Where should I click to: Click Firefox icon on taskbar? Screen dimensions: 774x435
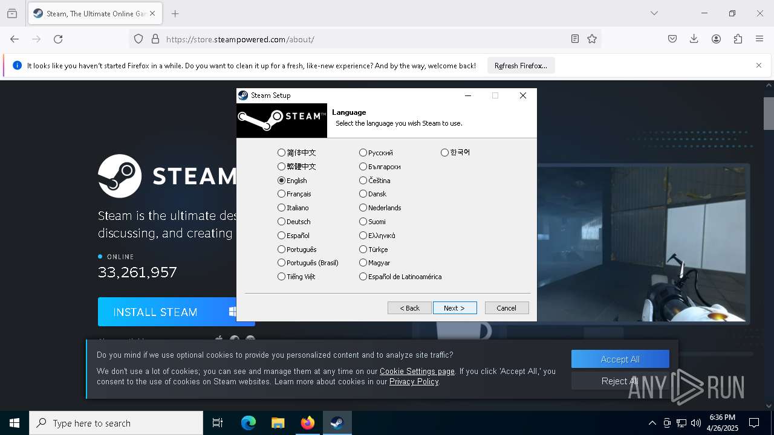coord(308,423)
